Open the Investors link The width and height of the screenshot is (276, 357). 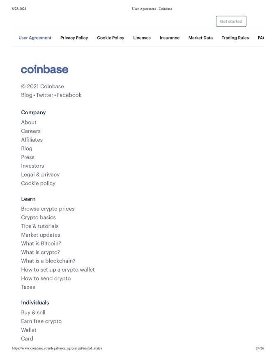pos(32,166)
